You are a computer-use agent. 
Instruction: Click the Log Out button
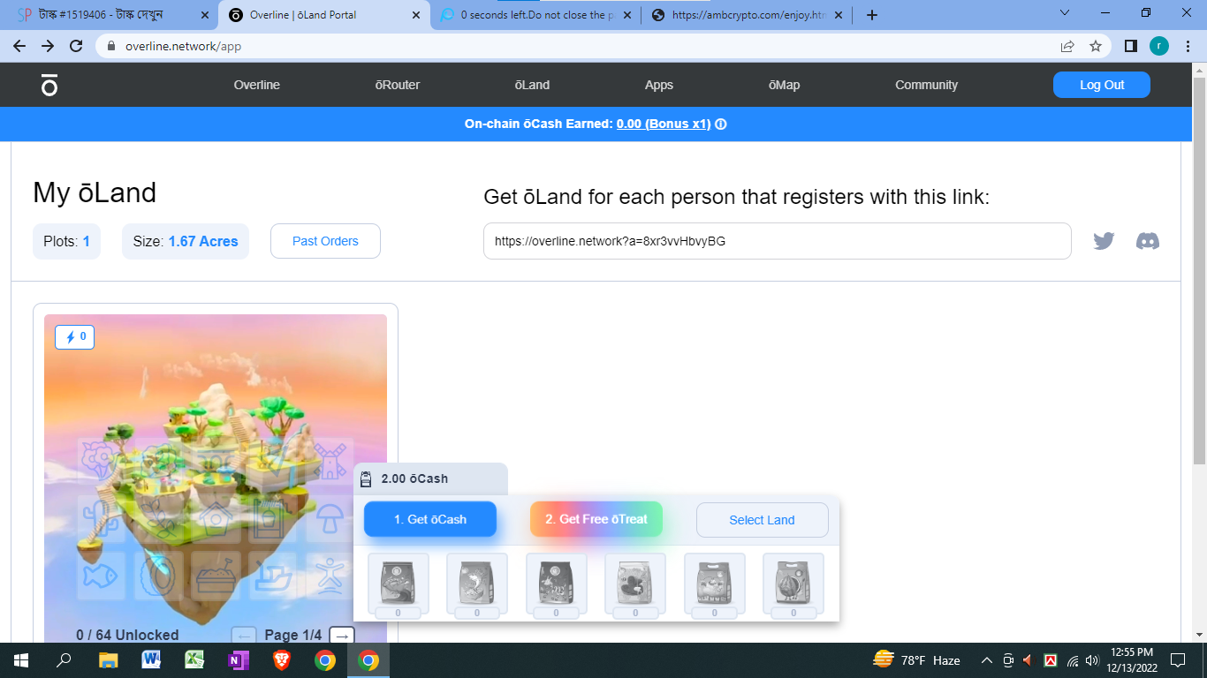(x=1102, y=85)
